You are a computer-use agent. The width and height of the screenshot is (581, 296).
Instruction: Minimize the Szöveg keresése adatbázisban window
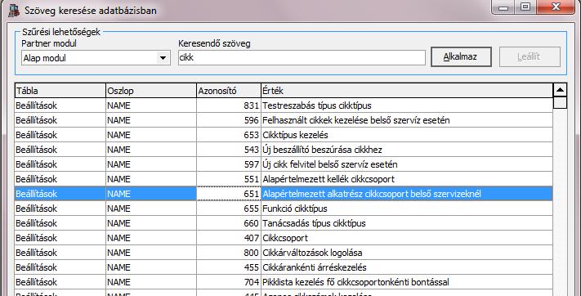point(503,7)
